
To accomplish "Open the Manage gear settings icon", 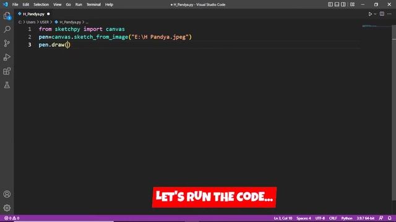I will pos(7,208).
